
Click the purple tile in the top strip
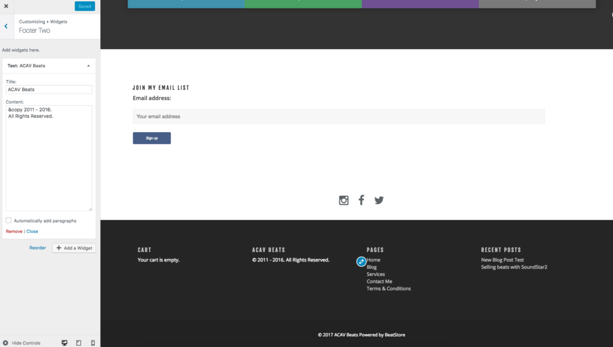(x=420, y=4)
